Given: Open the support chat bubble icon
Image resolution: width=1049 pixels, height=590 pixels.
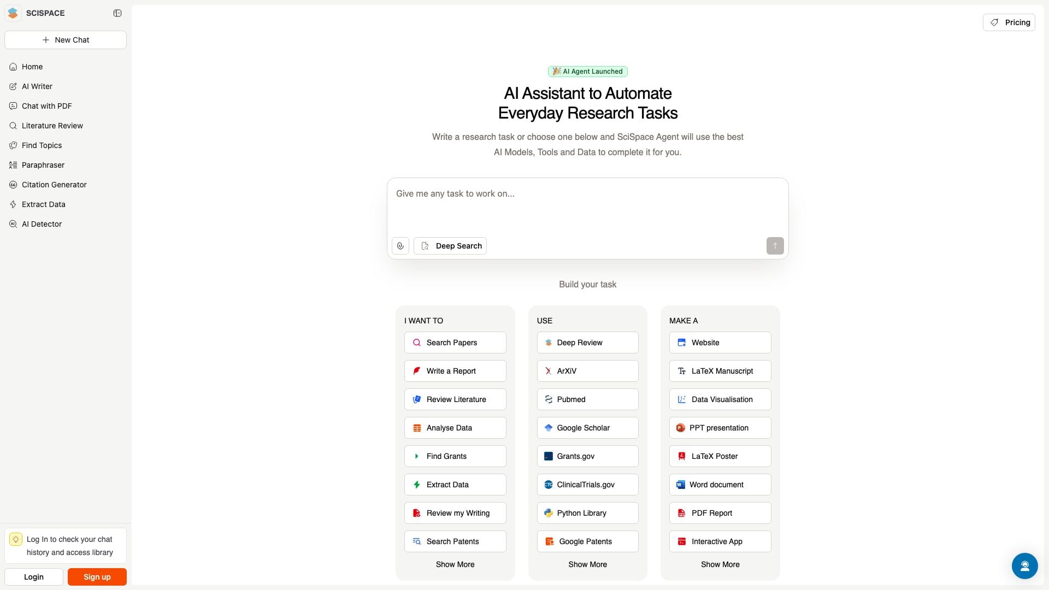Looking at the screenshot, I should tap(1024, 566).
